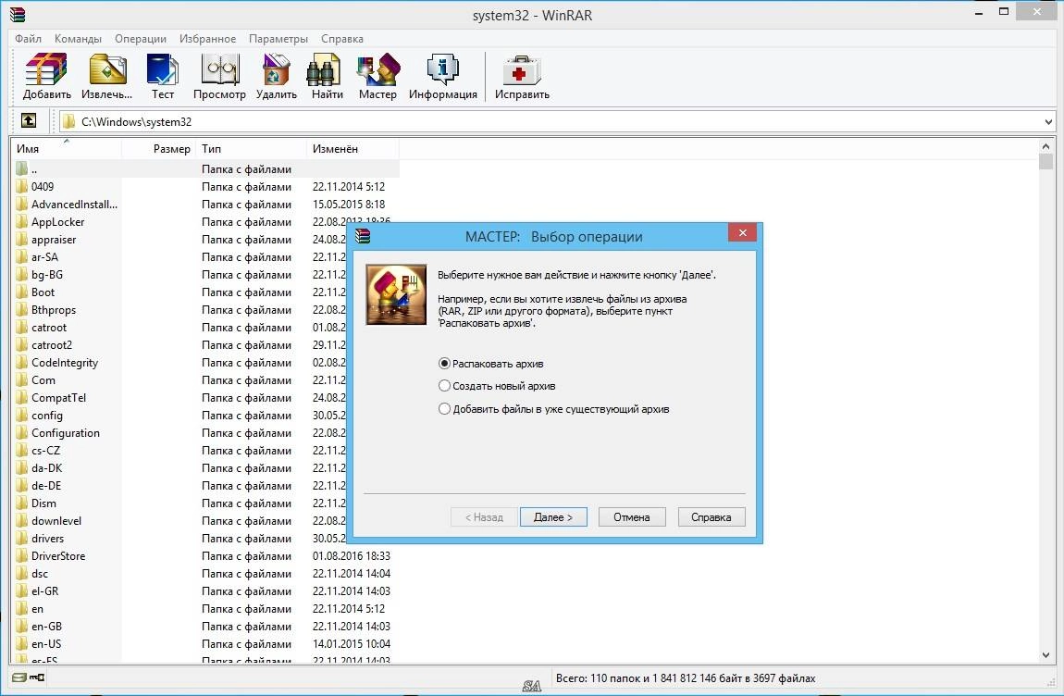Open the Справка menu in the menu bar

point(342,39)
